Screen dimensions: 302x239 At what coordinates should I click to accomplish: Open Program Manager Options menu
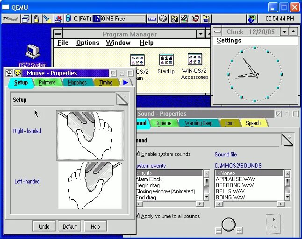coord(87,42)
